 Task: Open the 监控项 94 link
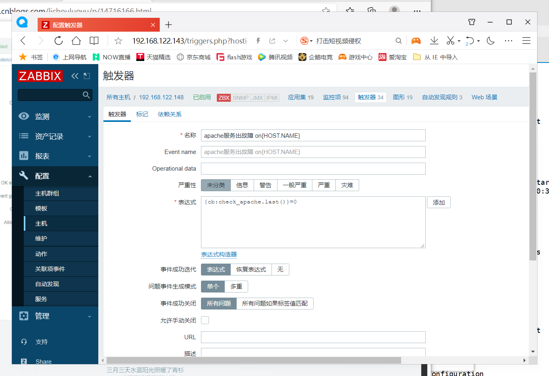point(336,97)
